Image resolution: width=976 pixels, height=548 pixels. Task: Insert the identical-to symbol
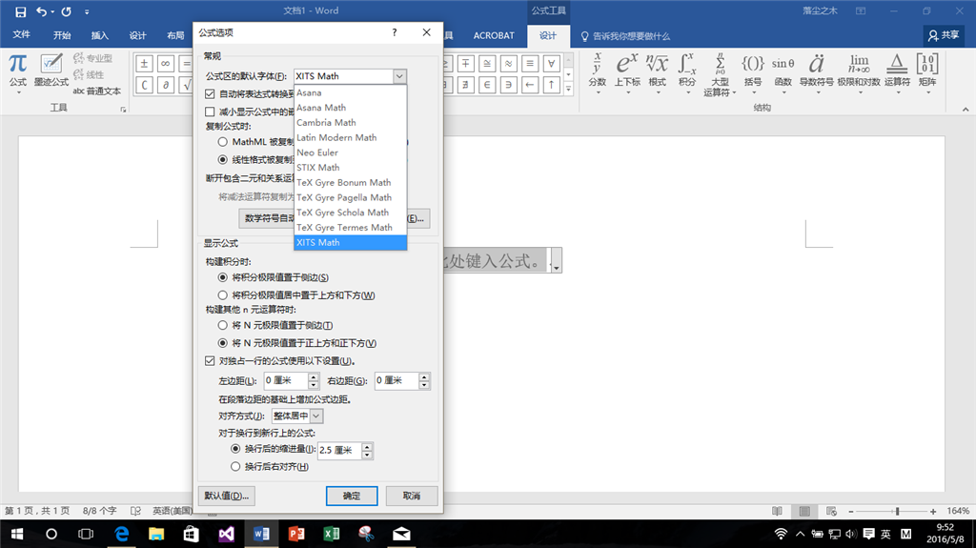(x=530, y=64)
